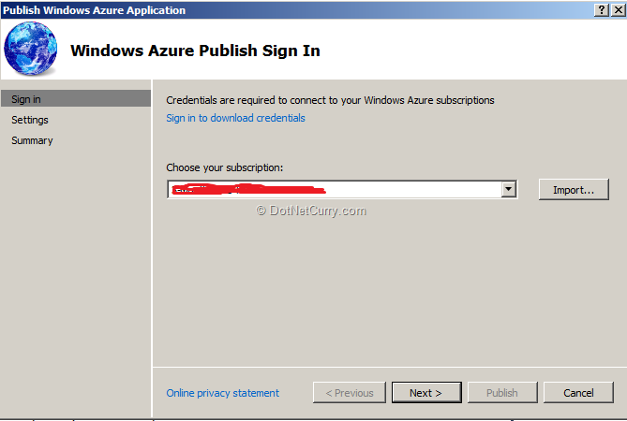Click the Choose your subscription label

[x=224, y=167]
